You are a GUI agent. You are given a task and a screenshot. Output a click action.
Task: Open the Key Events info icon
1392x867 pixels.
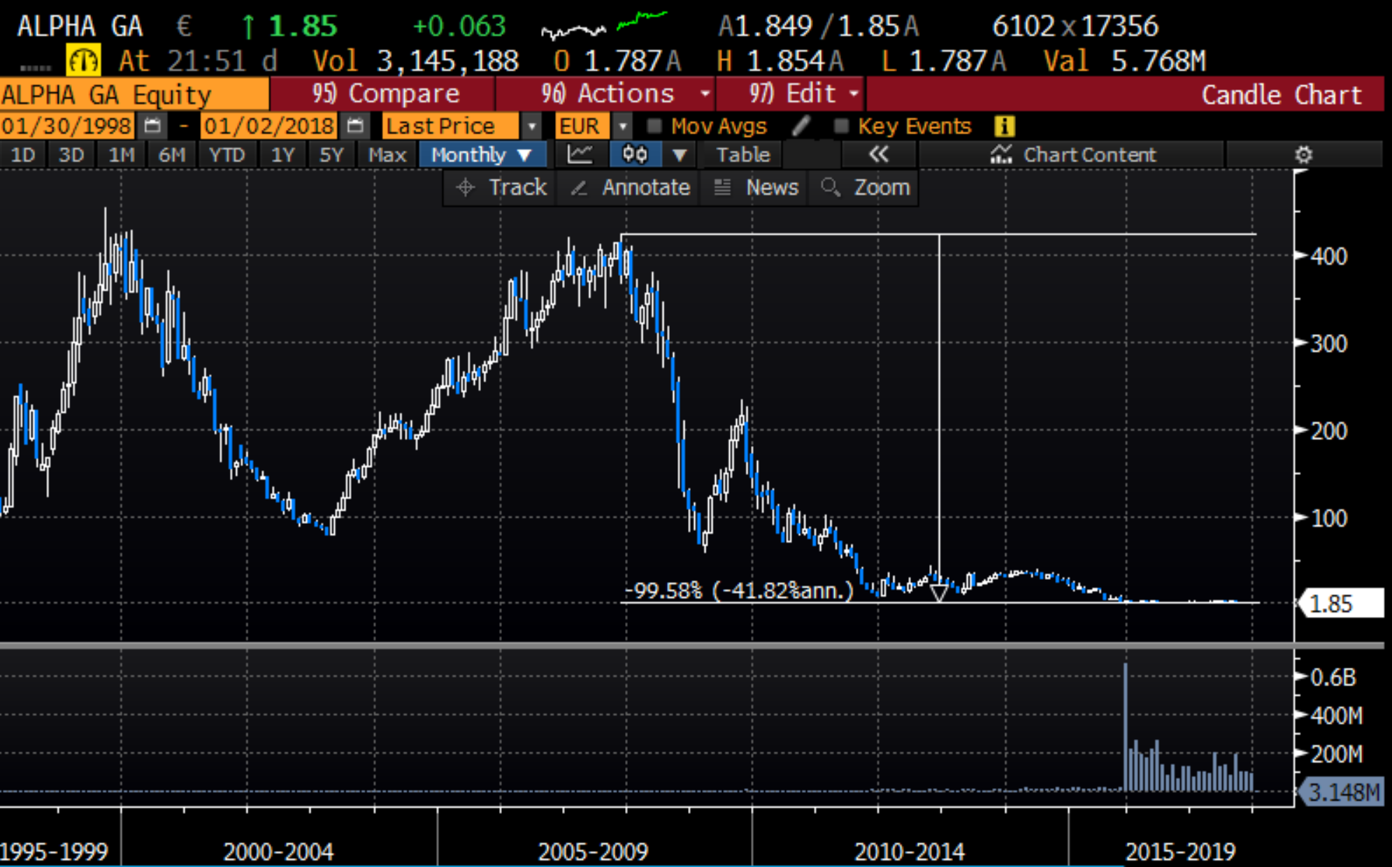point(1004,126)
